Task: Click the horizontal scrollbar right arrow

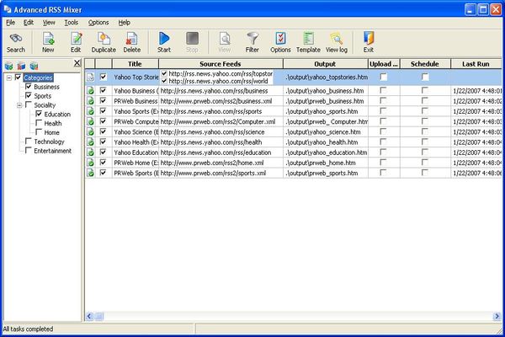Action: click(497, 317)
